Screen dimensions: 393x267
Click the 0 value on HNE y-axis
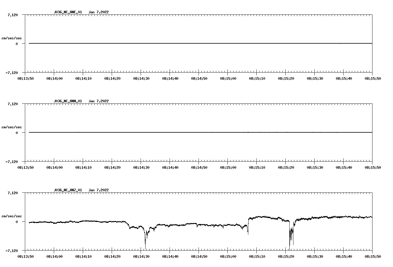click(x=17, y=44)
